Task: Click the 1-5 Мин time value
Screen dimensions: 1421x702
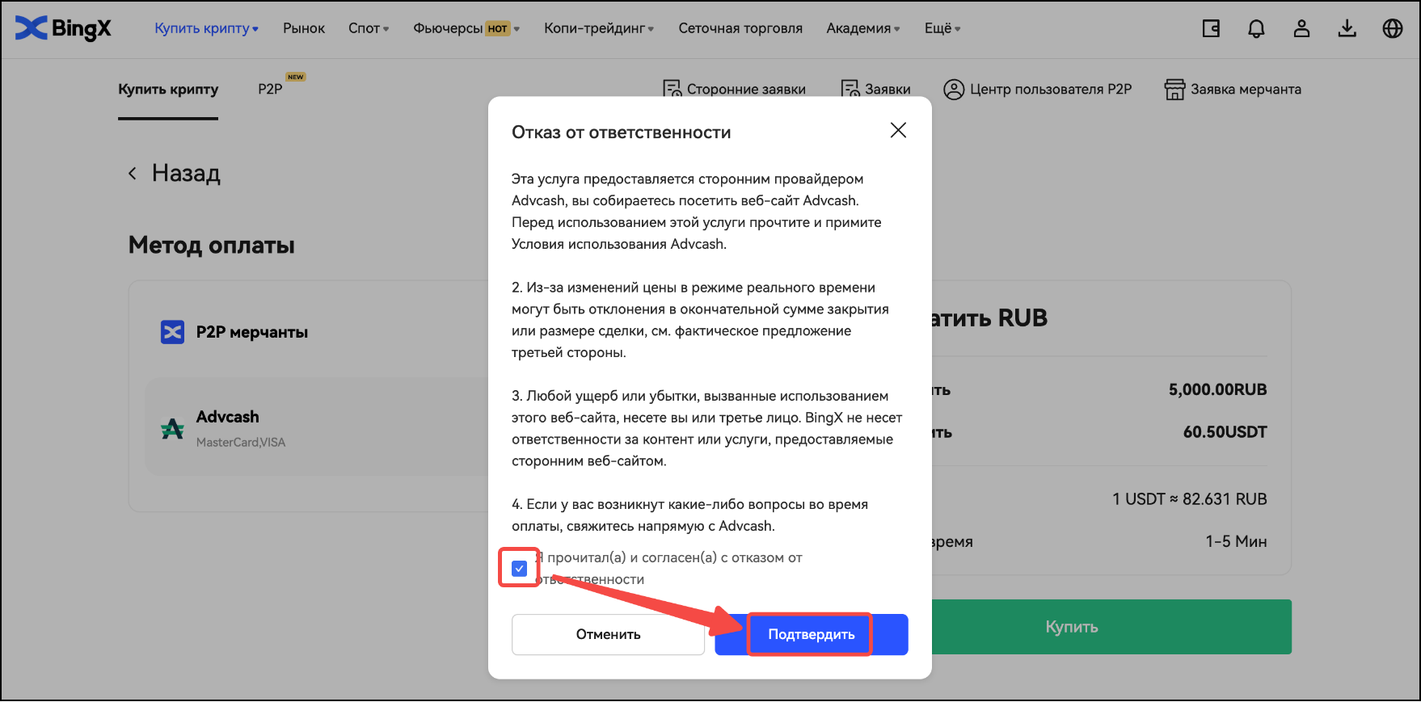Action: click(x=1236, y=541)
